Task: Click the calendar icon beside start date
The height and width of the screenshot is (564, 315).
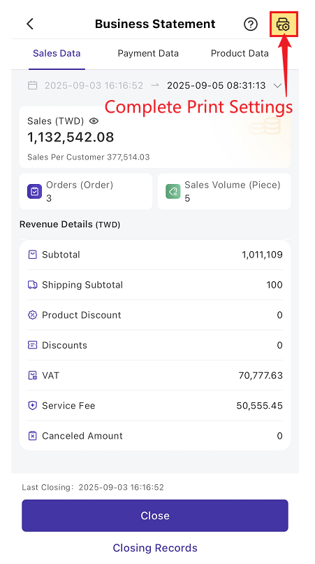Action: tap(33, 85)
